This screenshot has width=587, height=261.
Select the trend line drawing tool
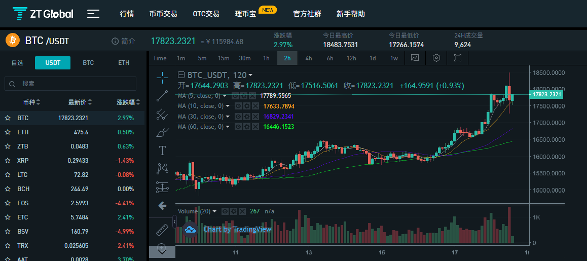162,96
